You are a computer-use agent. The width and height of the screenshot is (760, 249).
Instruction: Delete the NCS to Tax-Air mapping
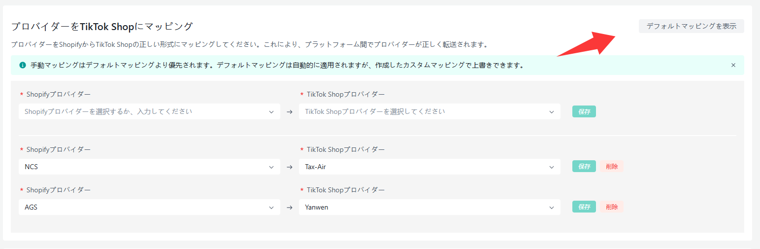pos(612,167)
